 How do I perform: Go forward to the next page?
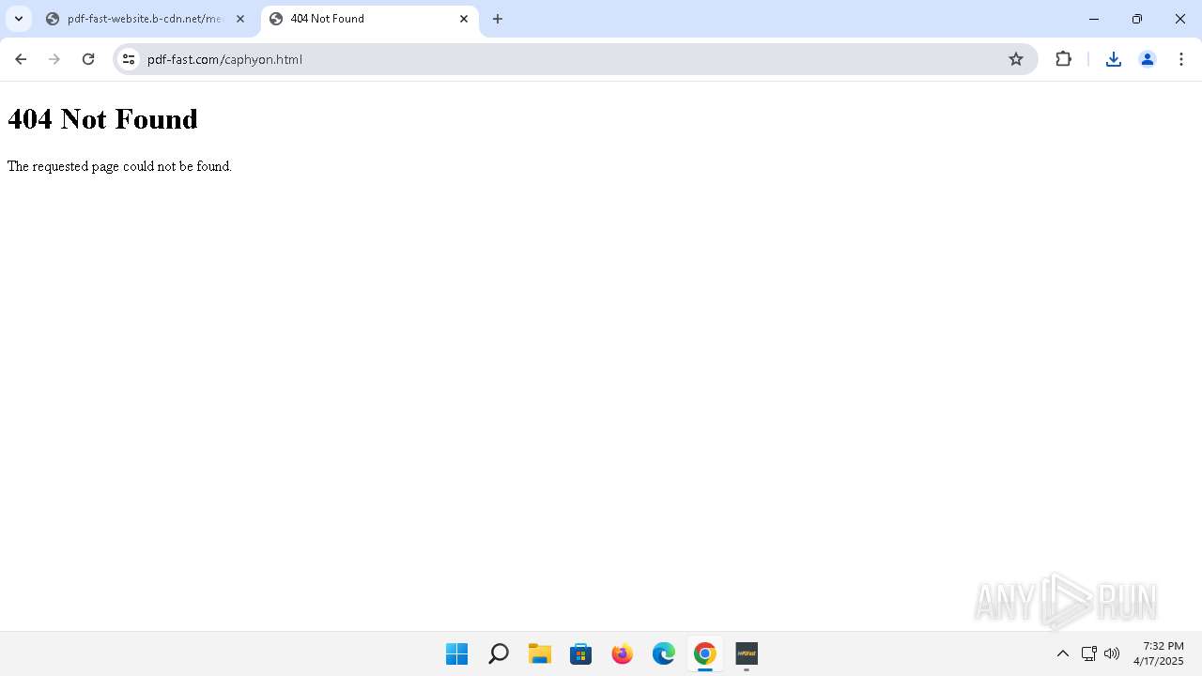(54, 59)
